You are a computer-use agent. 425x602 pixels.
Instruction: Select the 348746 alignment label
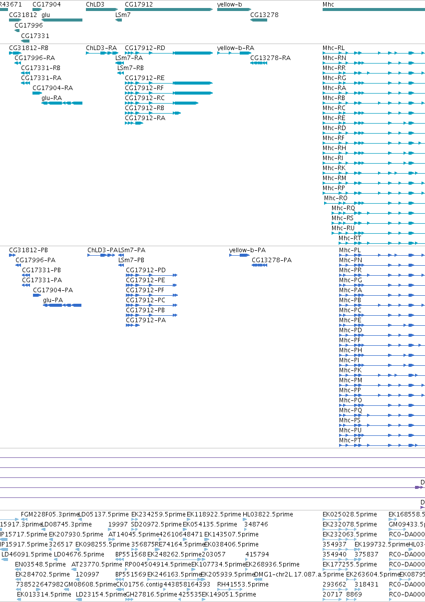(257, 524)
